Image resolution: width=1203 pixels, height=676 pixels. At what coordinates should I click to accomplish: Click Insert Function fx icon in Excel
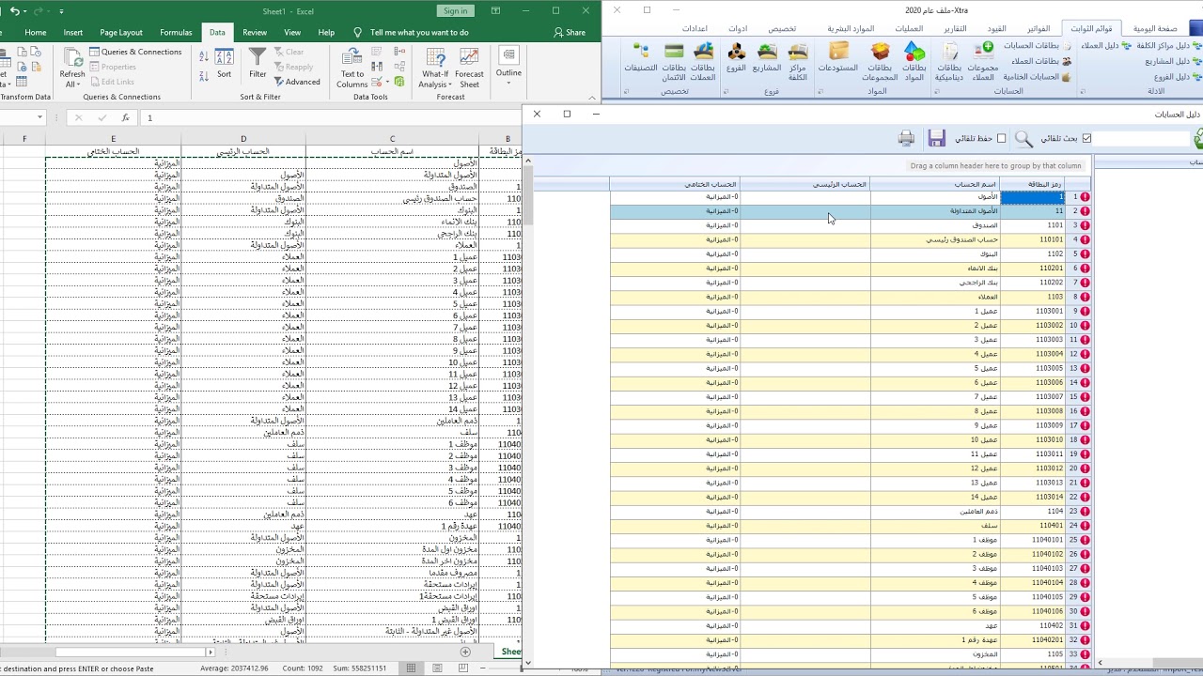(126, 117)
